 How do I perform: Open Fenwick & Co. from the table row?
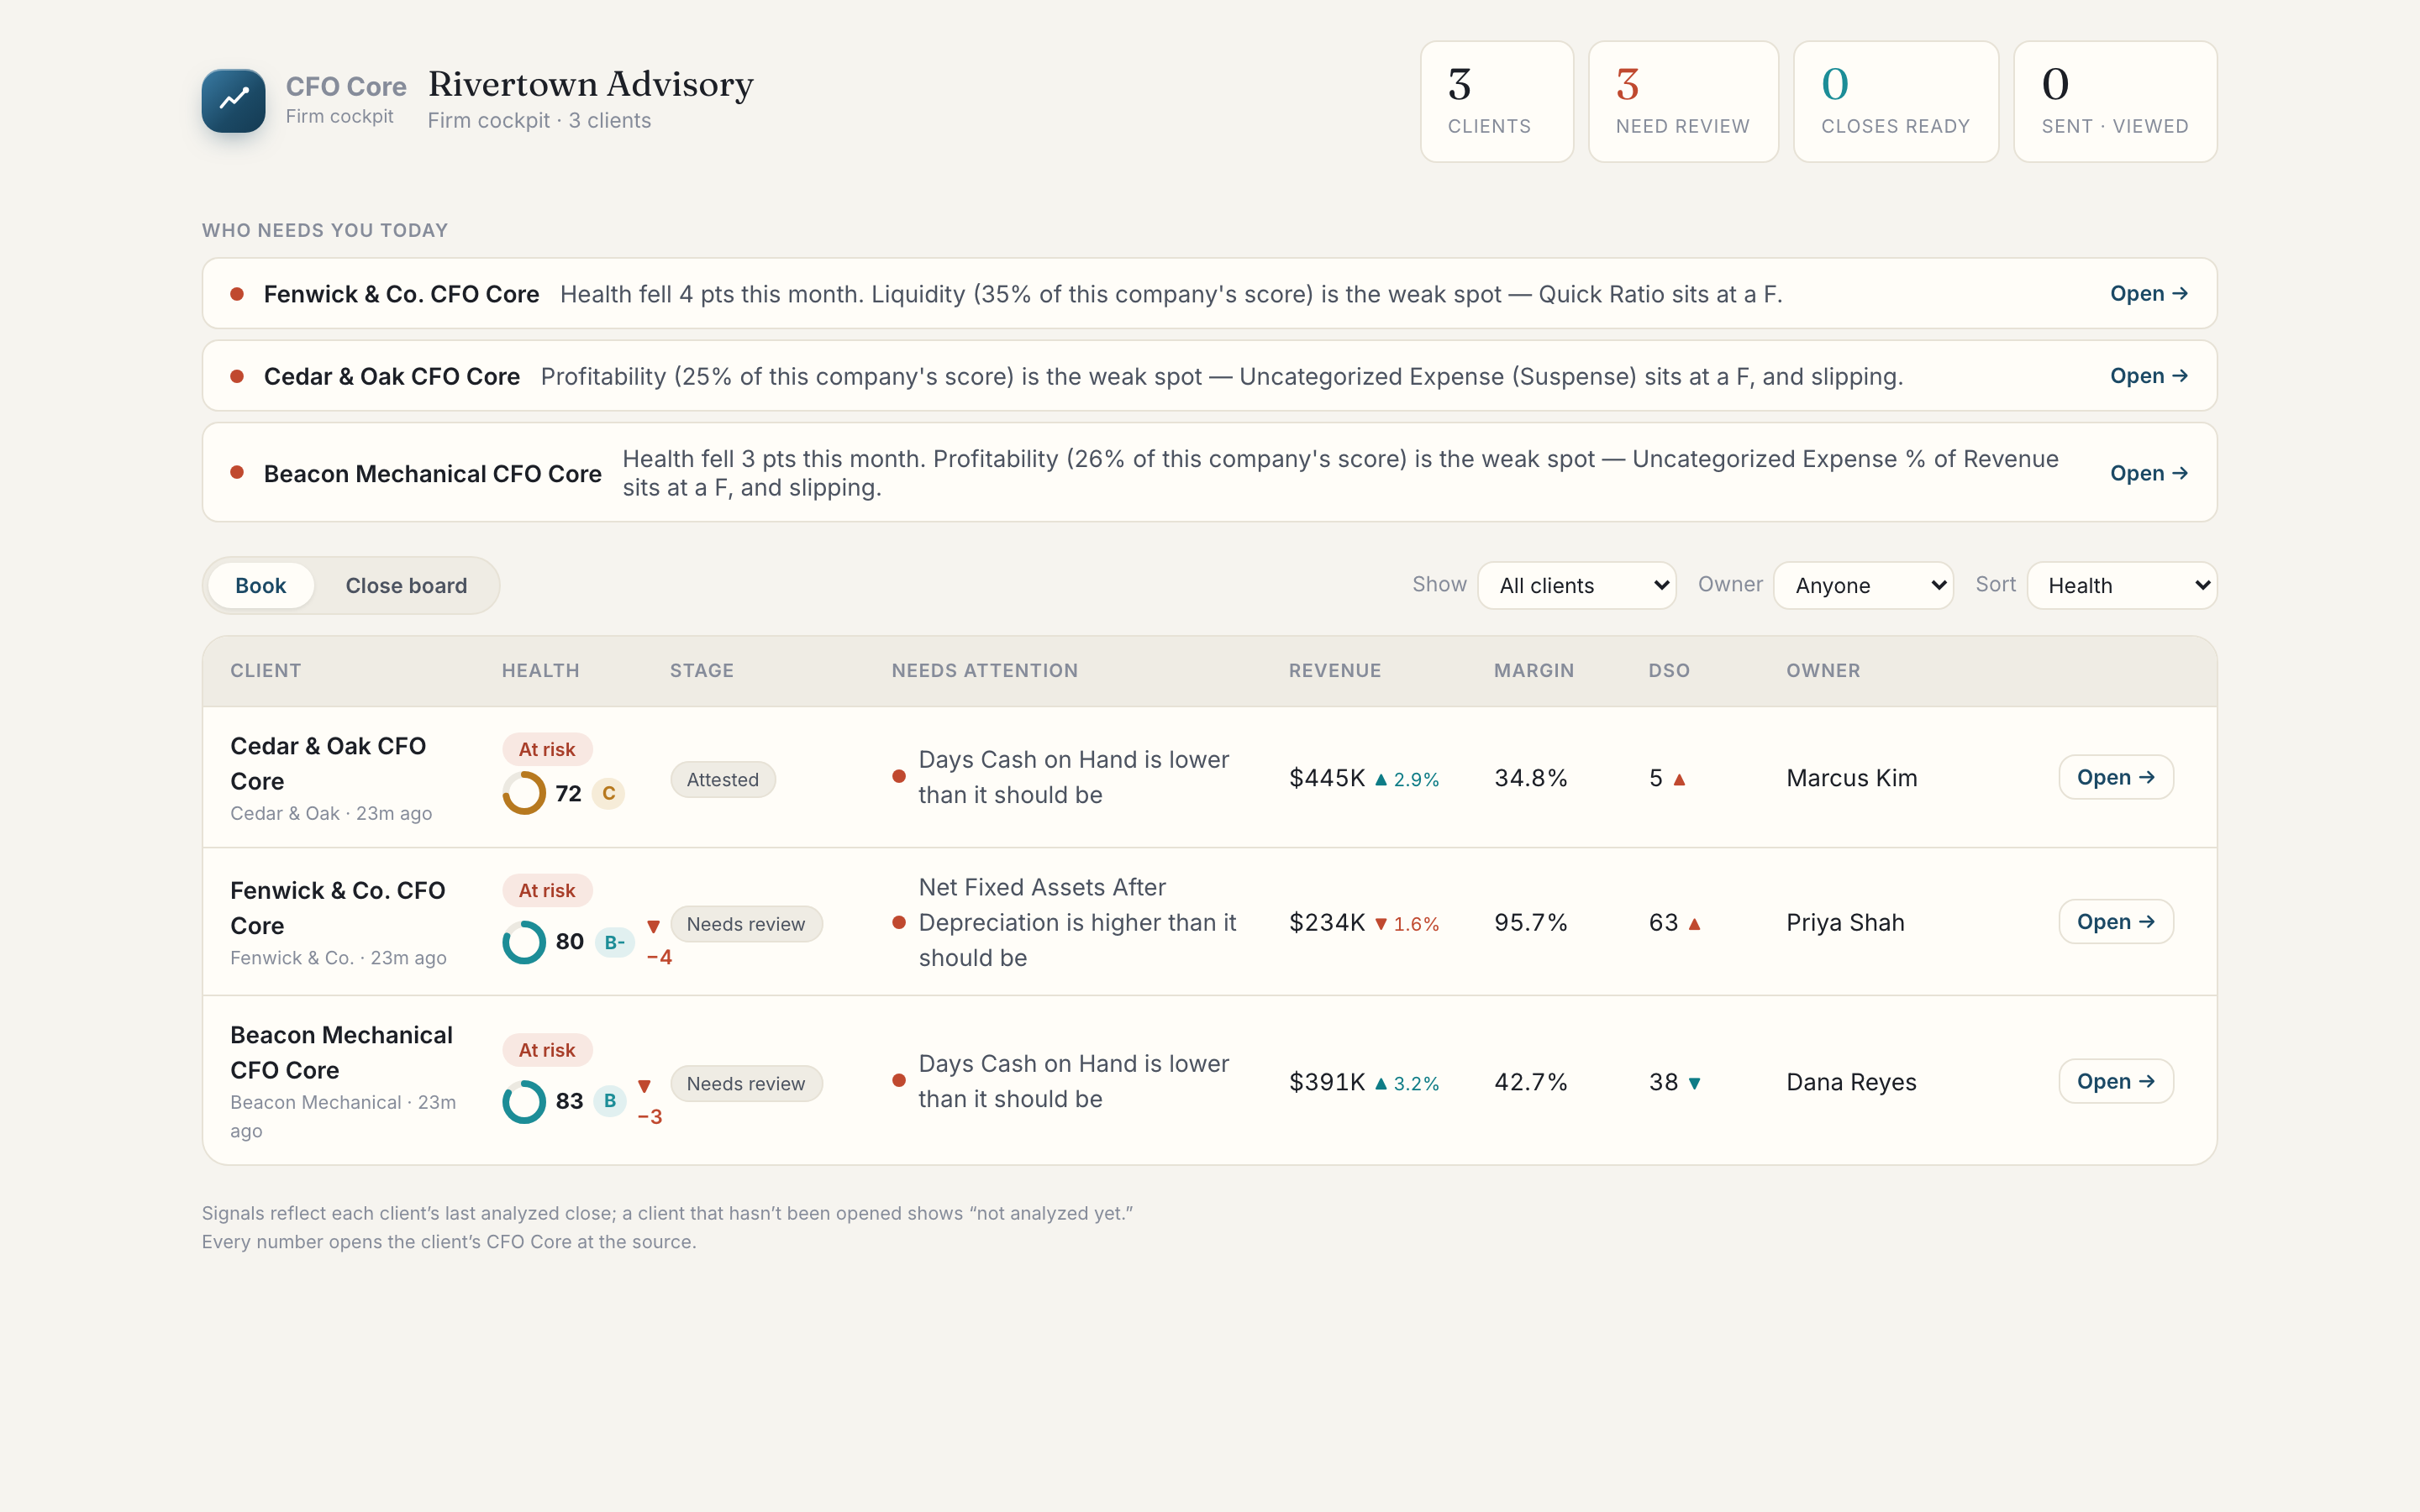point(2116,922)
